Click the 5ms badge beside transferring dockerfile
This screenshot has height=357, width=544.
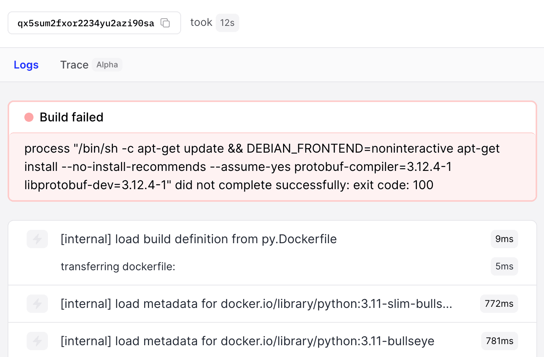tap(504, 266)
